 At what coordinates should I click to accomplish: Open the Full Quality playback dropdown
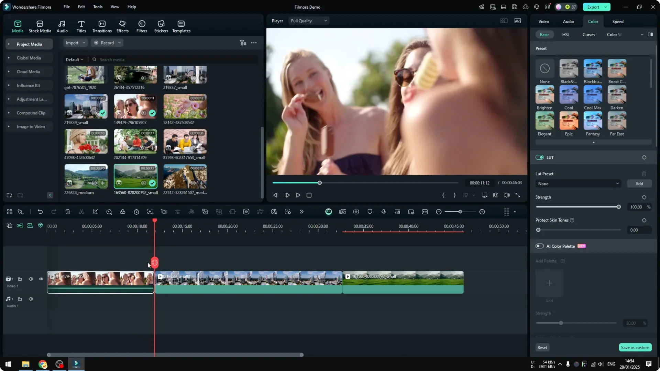point(308,21)
